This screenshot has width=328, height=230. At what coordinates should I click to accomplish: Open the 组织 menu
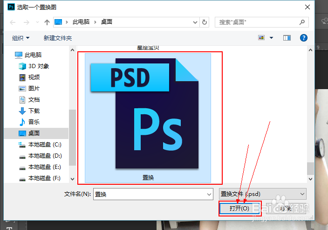tap(20, 38)
